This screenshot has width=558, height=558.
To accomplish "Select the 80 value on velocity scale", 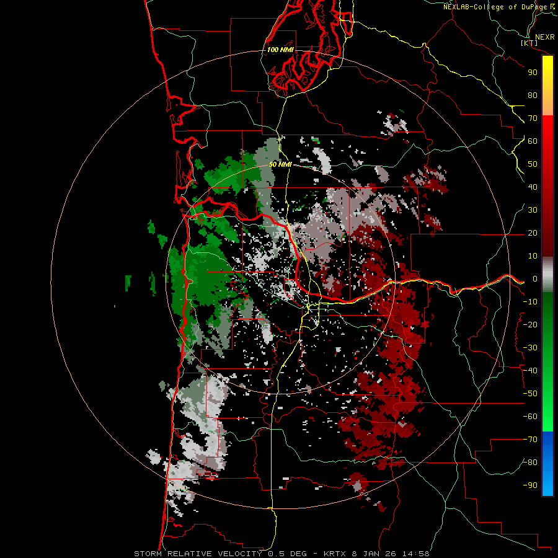I will coord(533,95).
